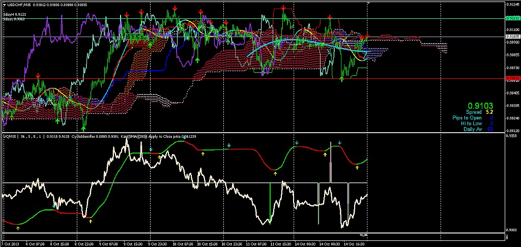
Task: Select the red down arrow above 8 Oct 07:30
Action: tap(38, 75)
